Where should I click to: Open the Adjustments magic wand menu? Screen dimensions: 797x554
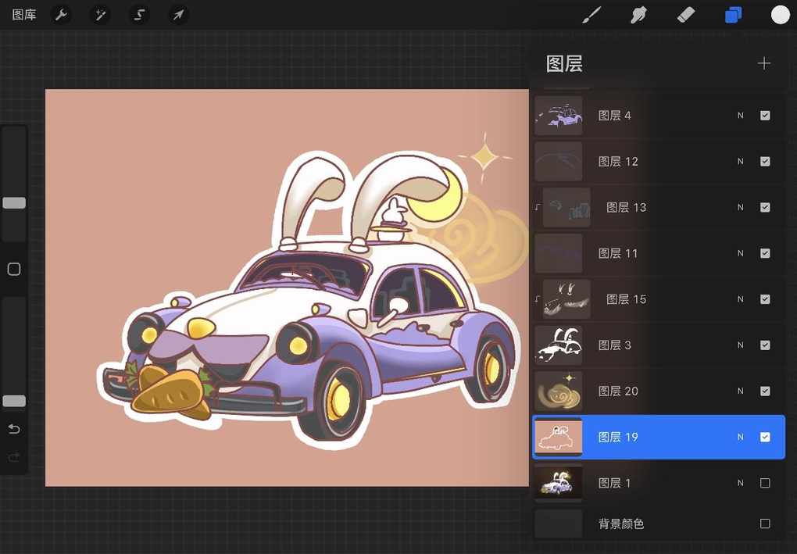coord(100,16)
